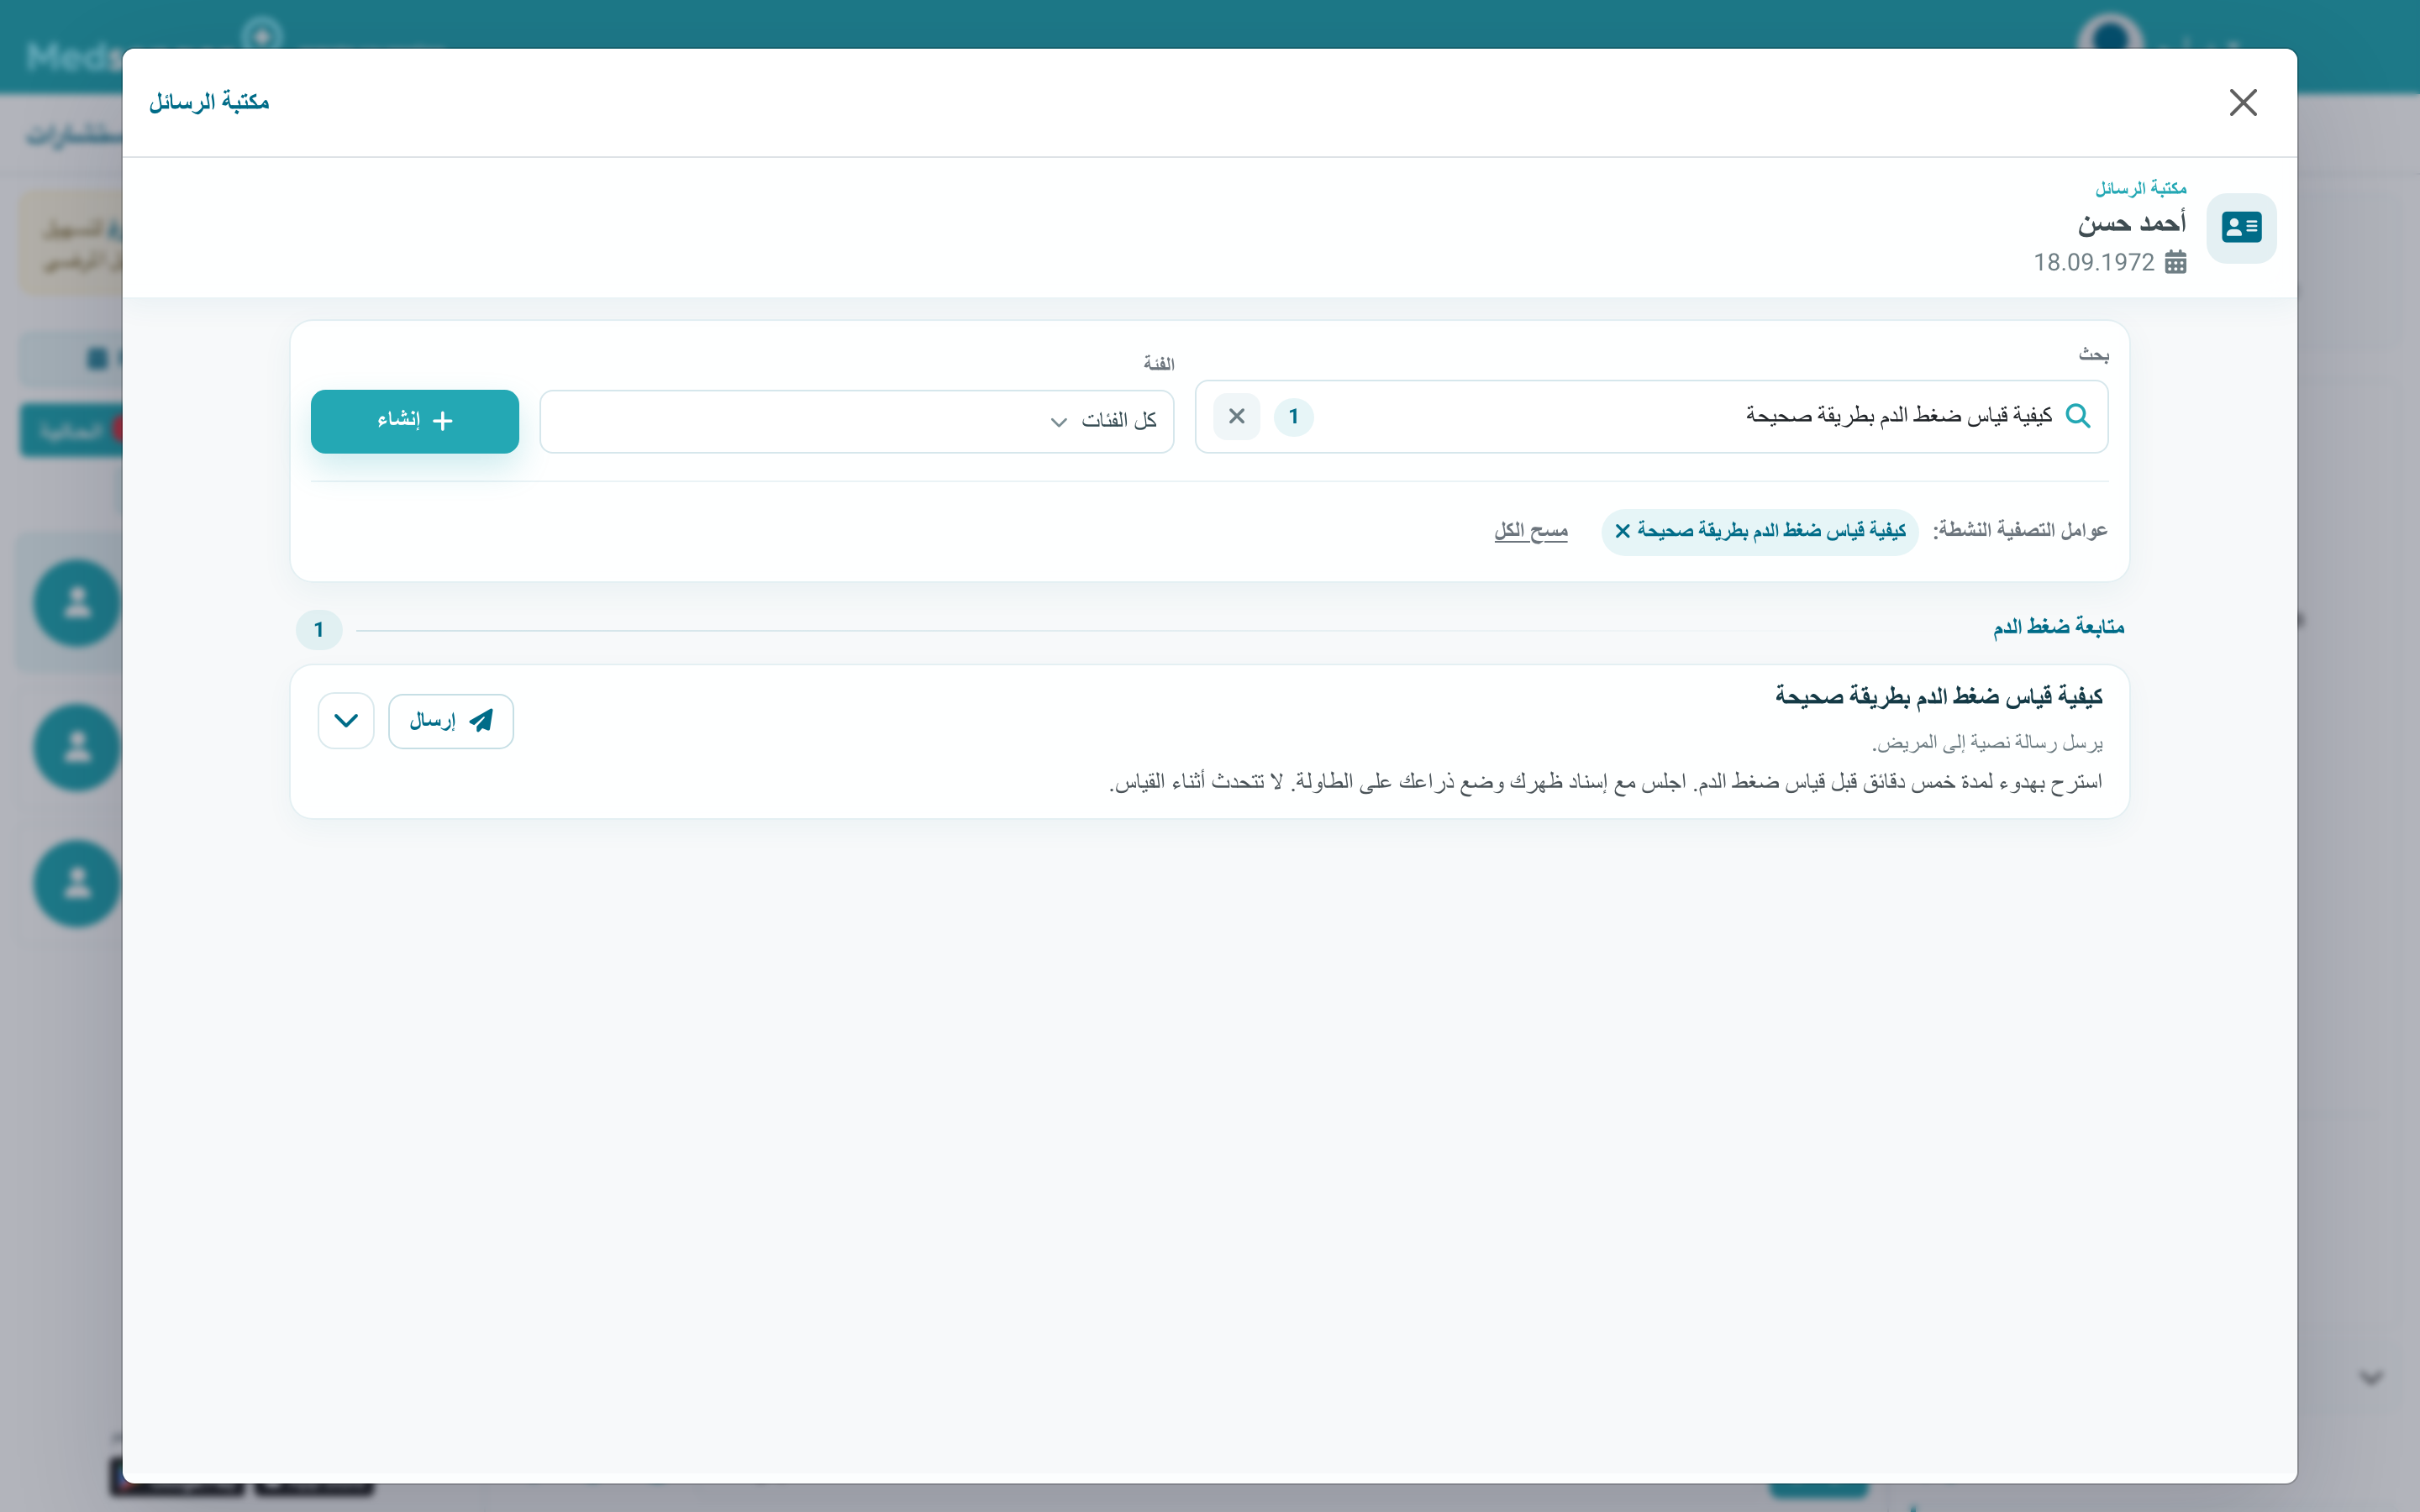Click the search input with blood pressure query

click(x=1651, y=416)
